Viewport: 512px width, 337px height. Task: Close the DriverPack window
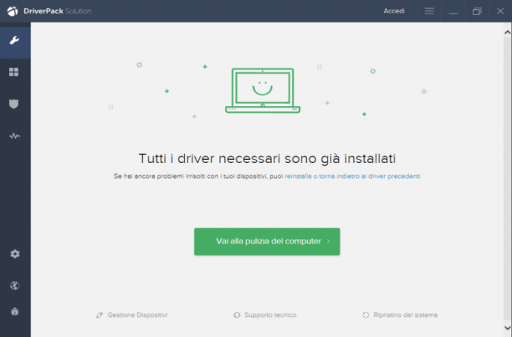[x=500, y=11]
